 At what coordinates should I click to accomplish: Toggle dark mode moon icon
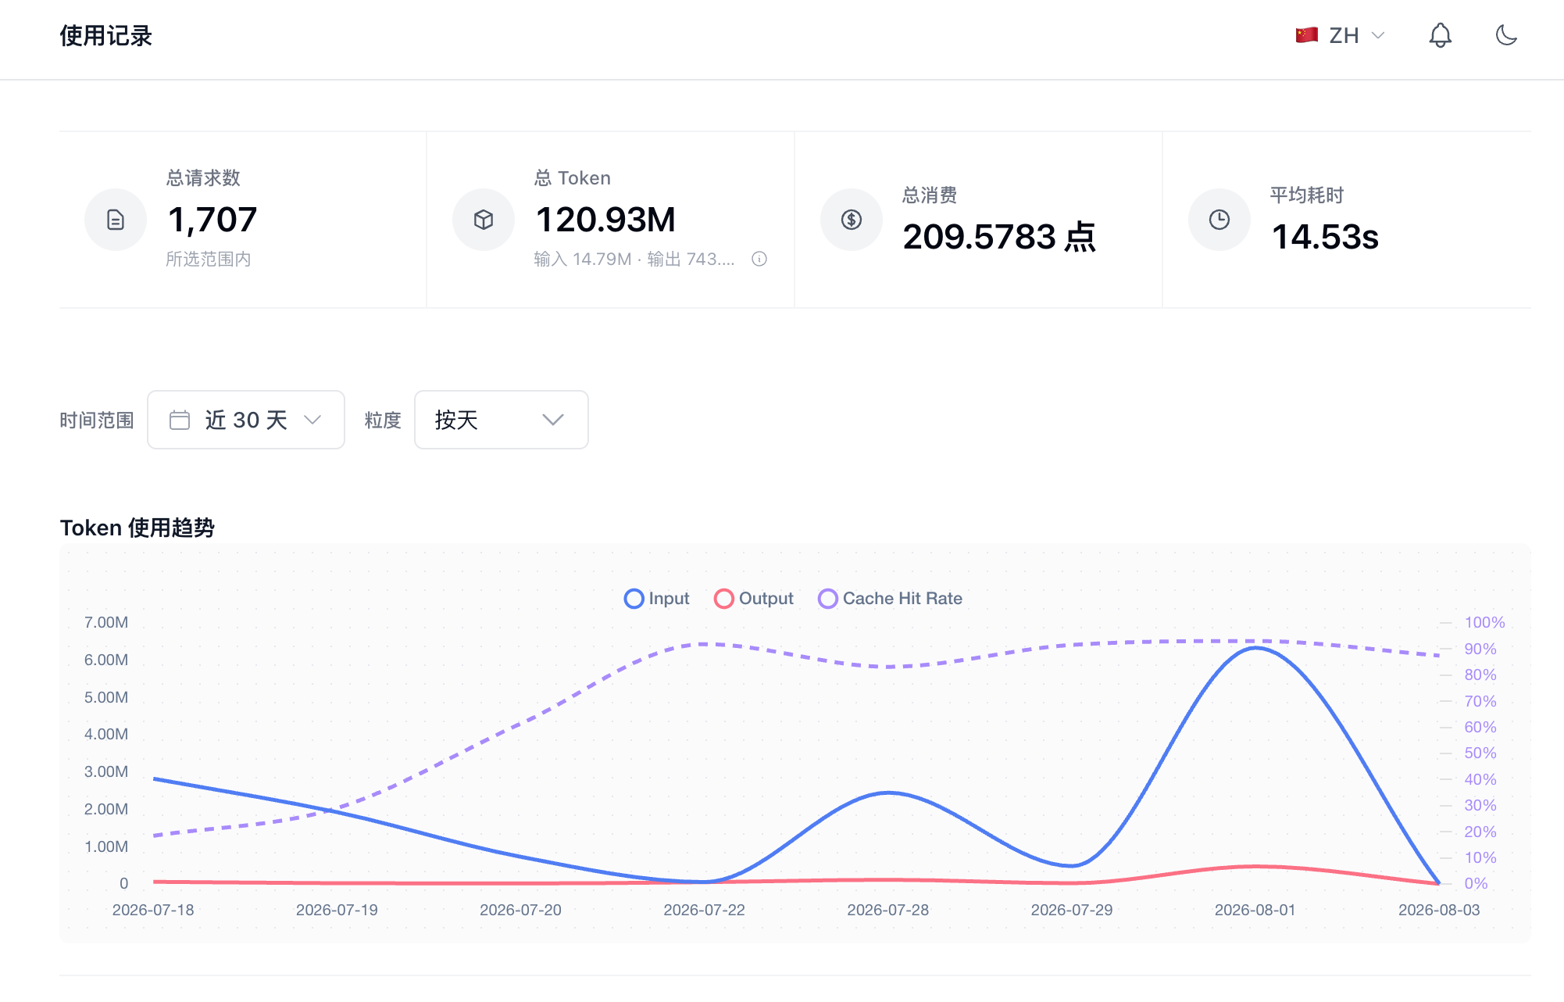(1506, 35)
